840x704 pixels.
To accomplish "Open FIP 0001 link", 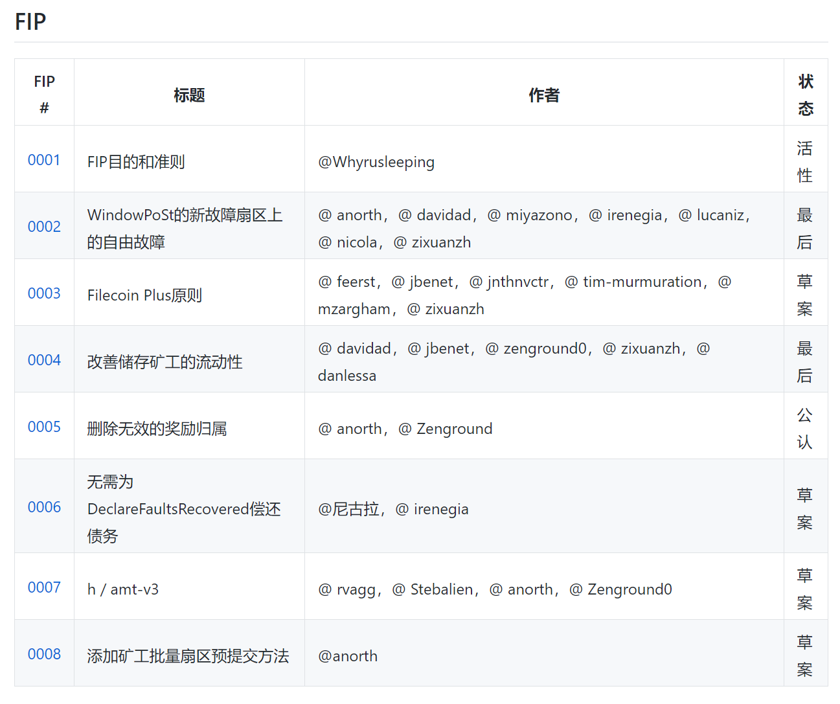I will coord(43,159).
